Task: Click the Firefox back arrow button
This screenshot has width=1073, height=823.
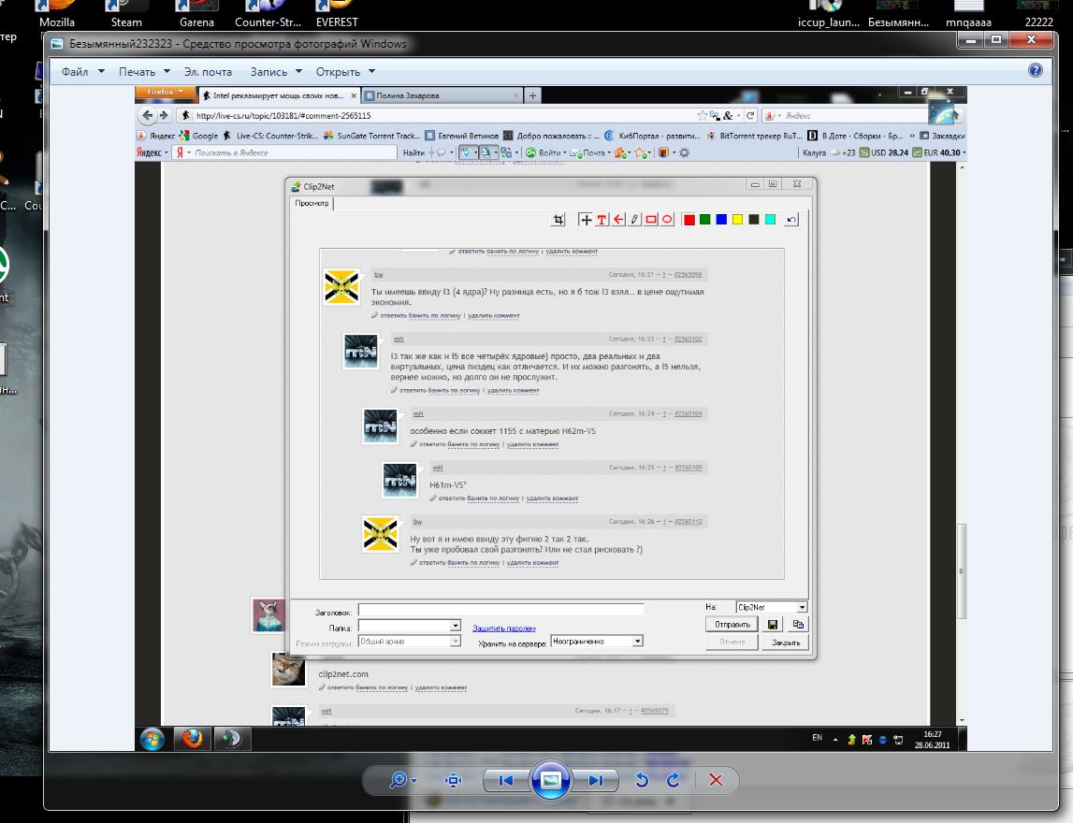Action: pyautogui.click(x=147, y=116)
